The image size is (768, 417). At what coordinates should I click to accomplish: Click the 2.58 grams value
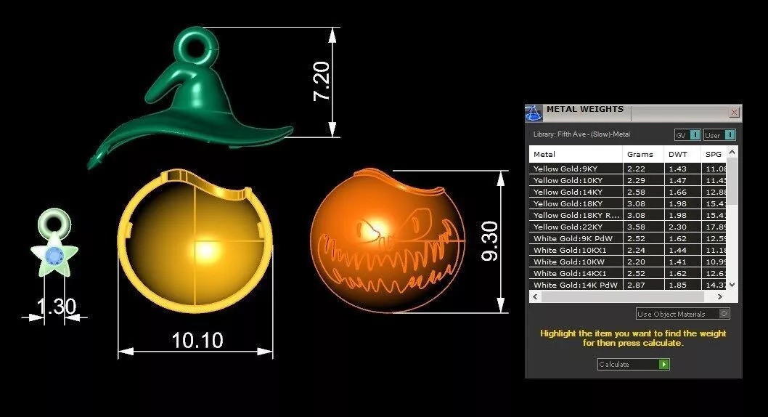[636, 192]
